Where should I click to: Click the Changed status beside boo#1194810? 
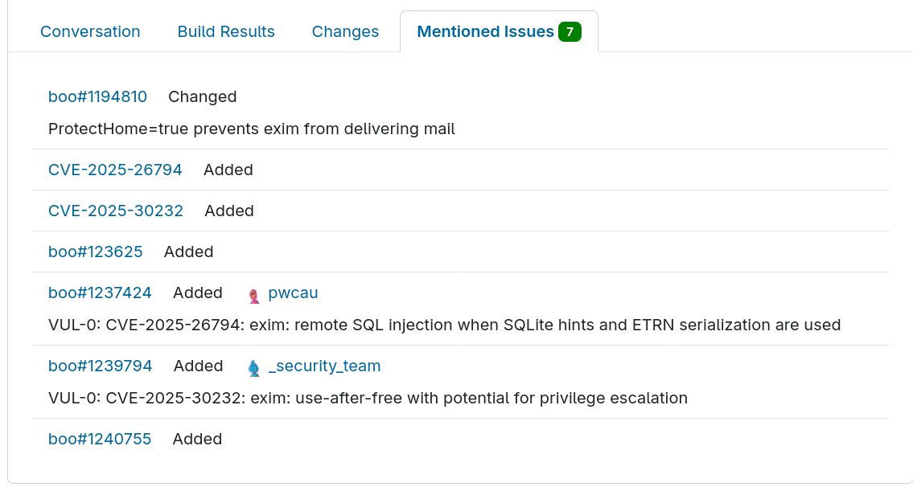pos(202,96)
